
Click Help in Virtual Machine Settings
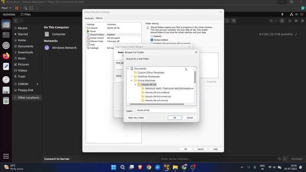(x=216, y=149)
